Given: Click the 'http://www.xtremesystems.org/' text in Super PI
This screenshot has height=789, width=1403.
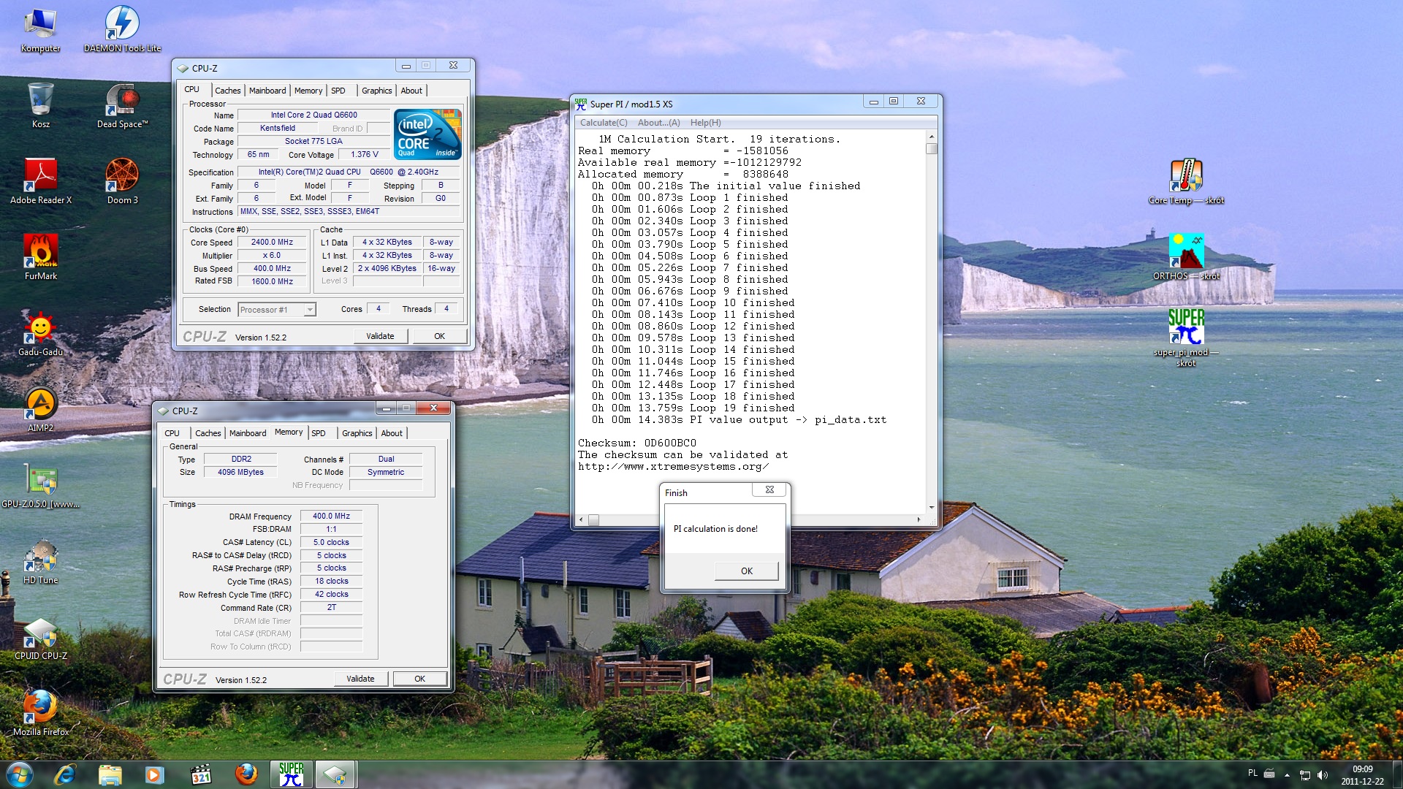Looking at the screenshot, I should point(673,467).
